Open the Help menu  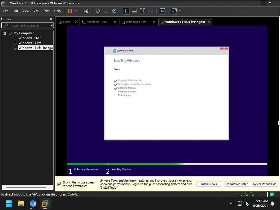(x=57, y=11)
